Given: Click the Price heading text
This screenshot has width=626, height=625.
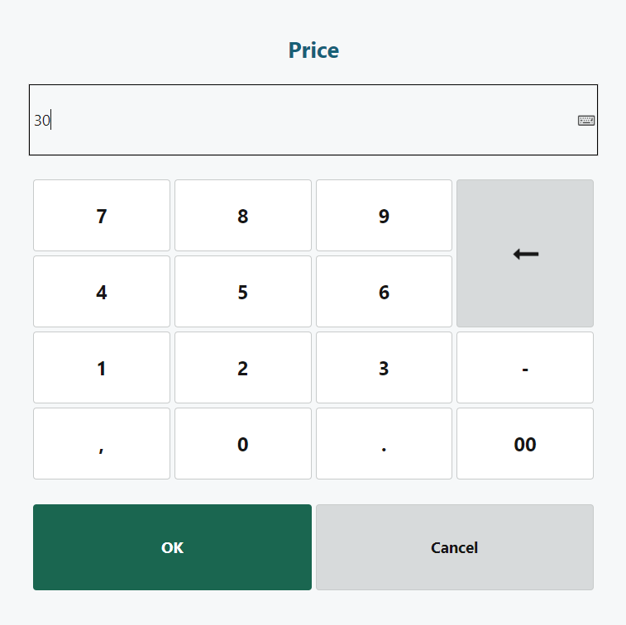Looking at the screenshot, I should tap(313, 50).
